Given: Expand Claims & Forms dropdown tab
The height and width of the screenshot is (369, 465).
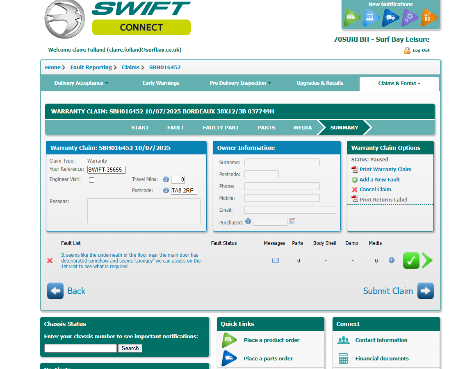Looking at the screenshot, I should pyautogui.click(x=399, y=84).
